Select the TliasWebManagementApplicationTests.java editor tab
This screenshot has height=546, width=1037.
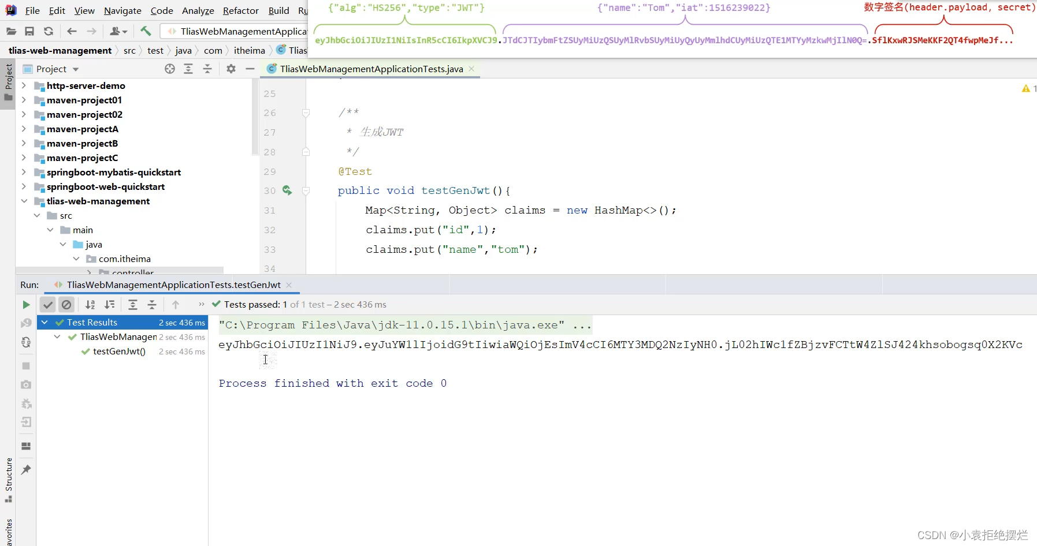point(371,69)
